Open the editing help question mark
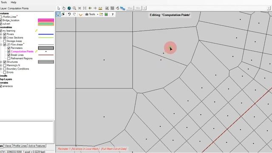Viewport: 272px width, 153px height. (x=113, y=14)
